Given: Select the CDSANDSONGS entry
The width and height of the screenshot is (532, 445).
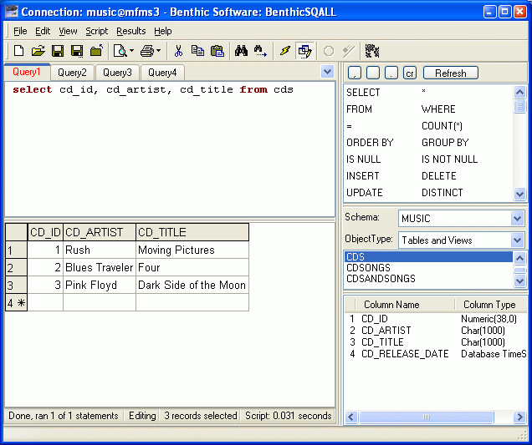Looking at the screenshot, I should 428,278.
